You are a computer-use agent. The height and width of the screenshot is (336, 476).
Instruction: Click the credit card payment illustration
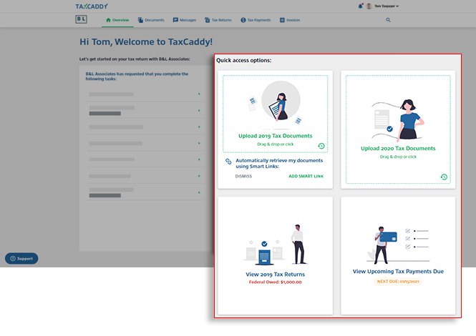[398, 244]
